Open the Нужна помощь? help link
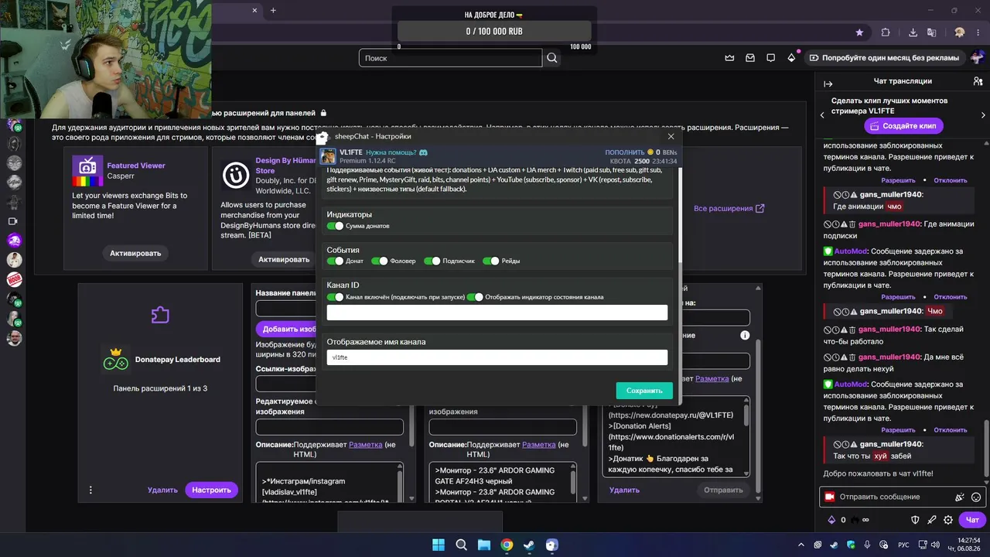Screen dimensions: 990x557 click(x=391, y=152)
